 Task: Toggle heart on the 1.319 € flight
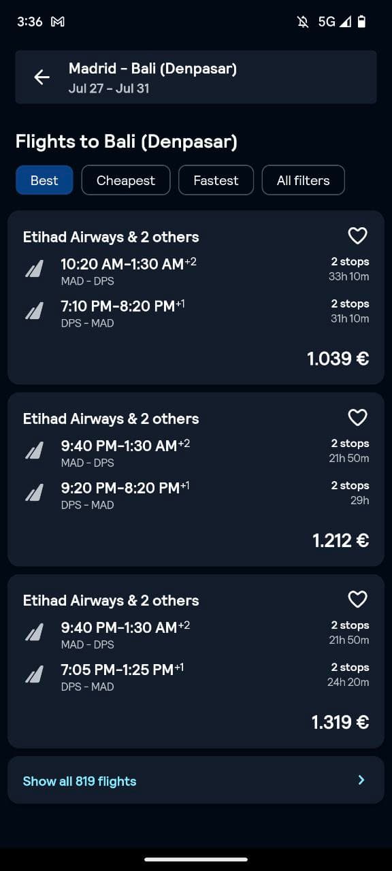coord(357,599)
